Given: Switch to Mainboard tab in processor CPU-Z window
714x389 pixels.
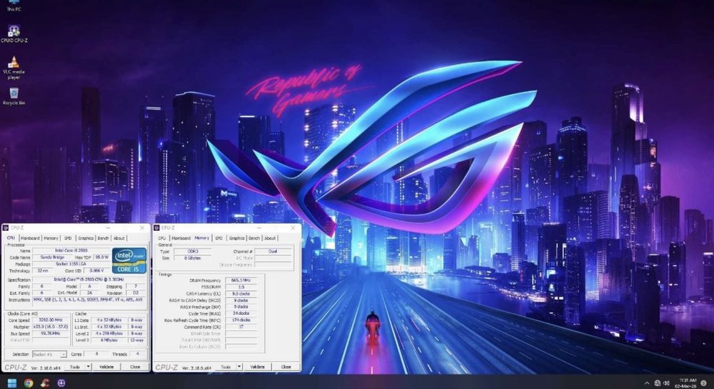Looking at the screenshot, I should [x=31, y=238].
